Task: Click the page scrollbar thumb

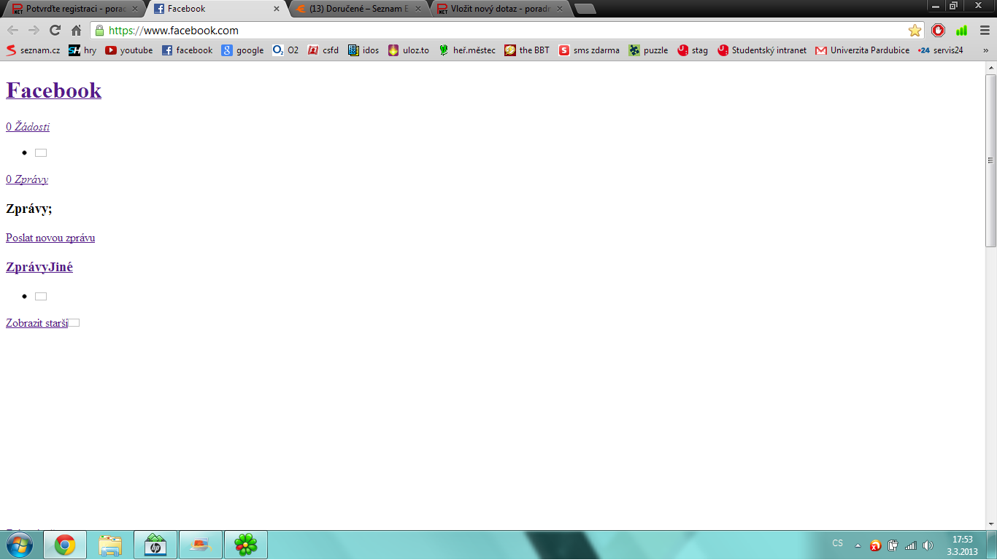Action: 990,160
